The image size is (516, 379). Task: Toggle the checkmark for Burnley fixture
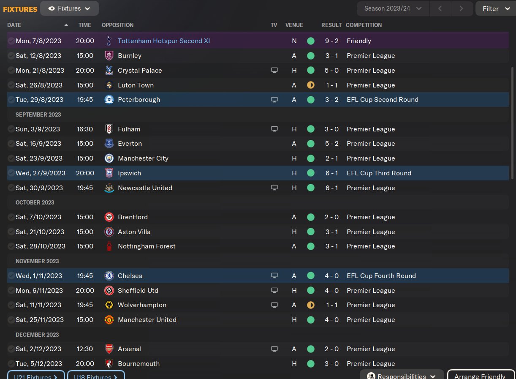[x=11, y=56]
